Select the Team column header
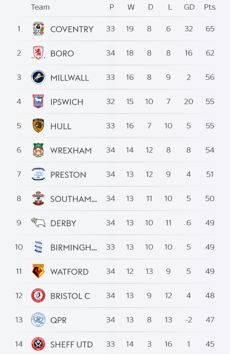 point(40,7)
